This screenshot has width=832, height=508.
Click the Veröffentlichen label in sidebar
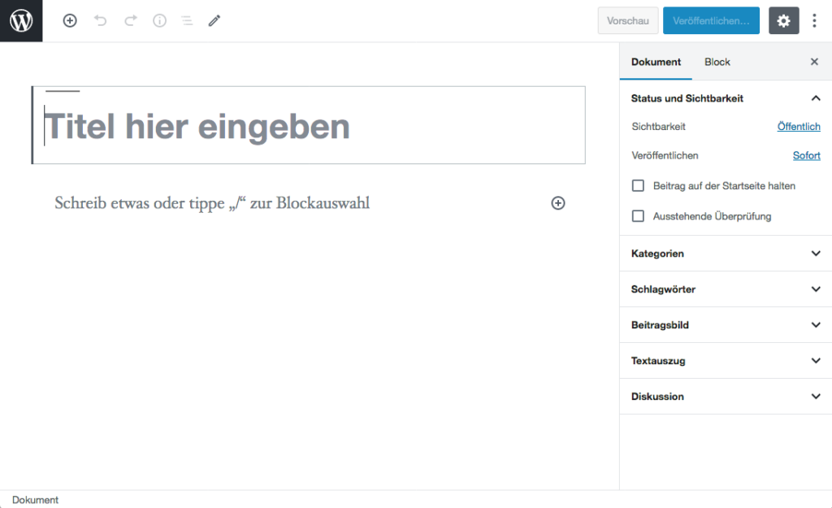tap(665, 155)
